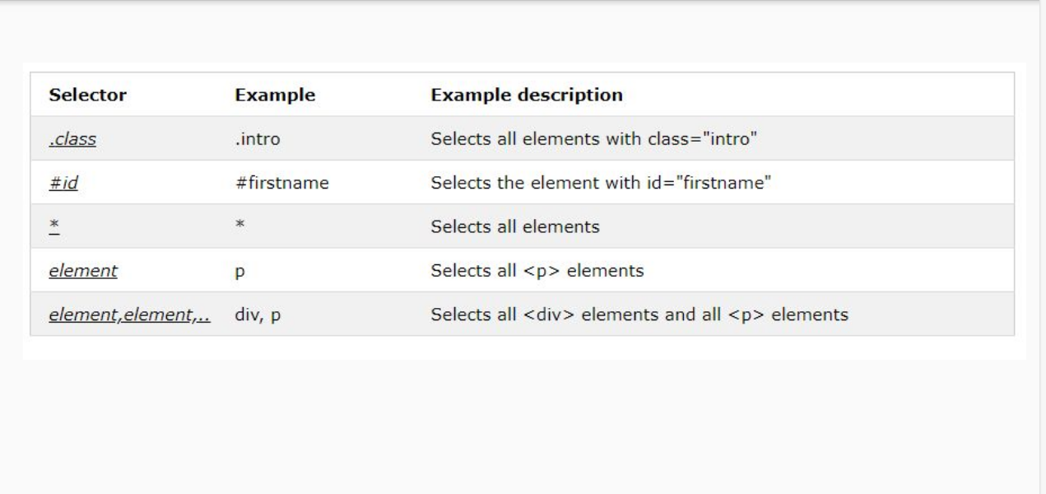Click the '#firstname' example cell
Screen dimensions: 1046x494
[282, 183]
